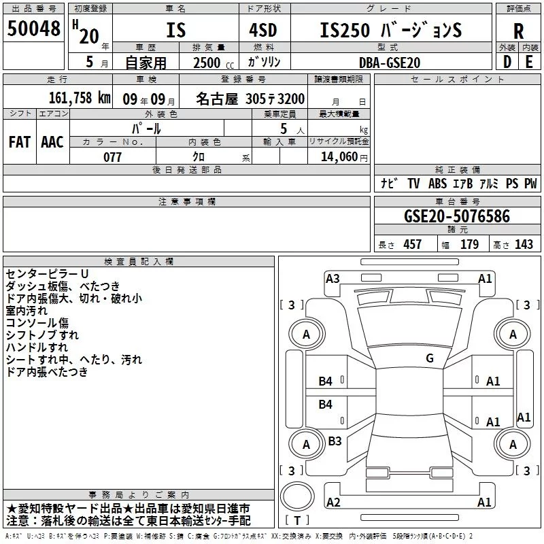Click PS in factory equipment
The width and height of the screenshot is (544, 544).
click(x=512, y=183)
